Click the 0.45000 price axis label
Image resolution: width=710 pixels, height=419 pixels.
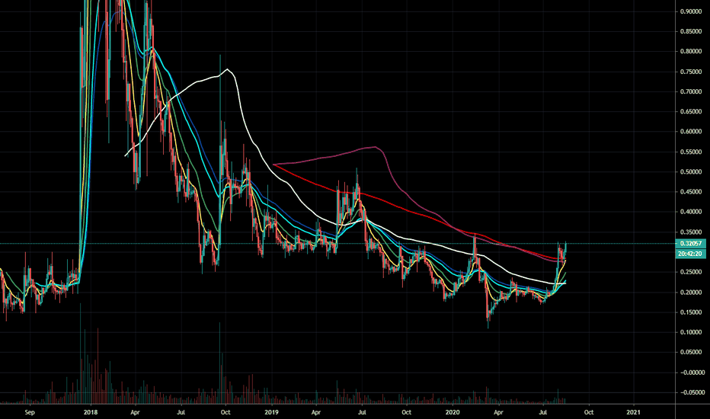[x=692, y=192]
